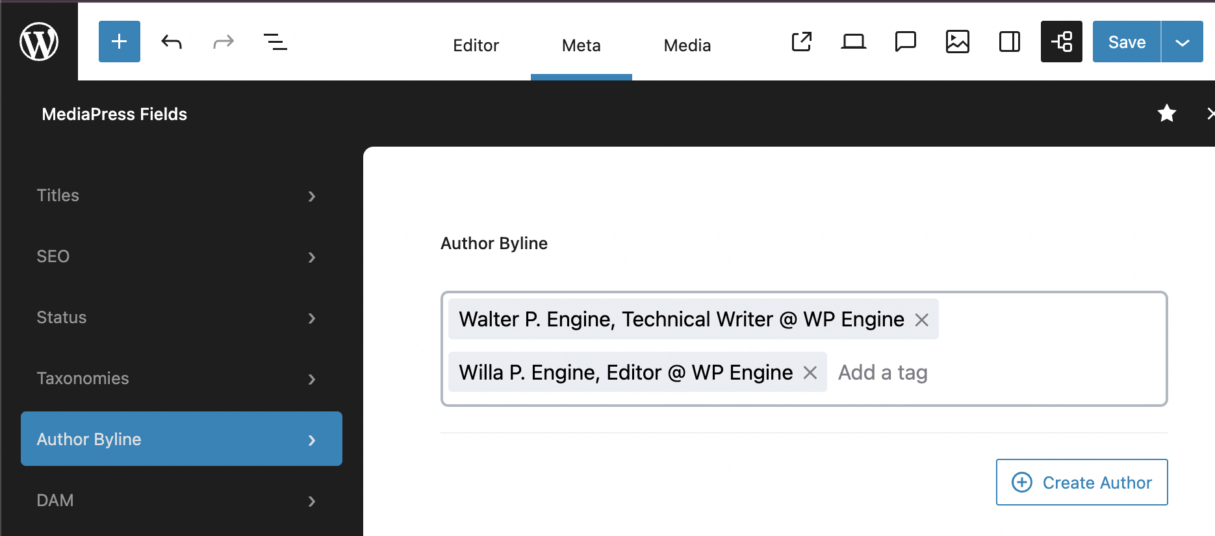1215x536 pixels.
Task: Open the comments speech bubble icon
Action: (905, 42)
